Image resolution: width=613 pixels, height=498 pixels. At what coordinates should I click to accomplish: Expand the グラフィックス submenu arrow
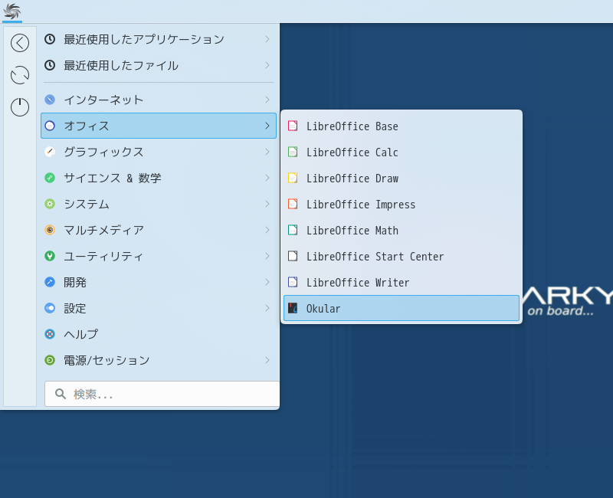pyautogui.click(x=267, y=152)
